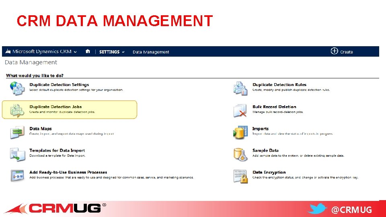Open the Duplicate Detection Jobs icon

tap(17, 110)
